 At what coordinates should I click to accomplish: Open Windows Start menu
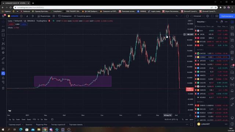pyautogui.click(x=3, y=129)
